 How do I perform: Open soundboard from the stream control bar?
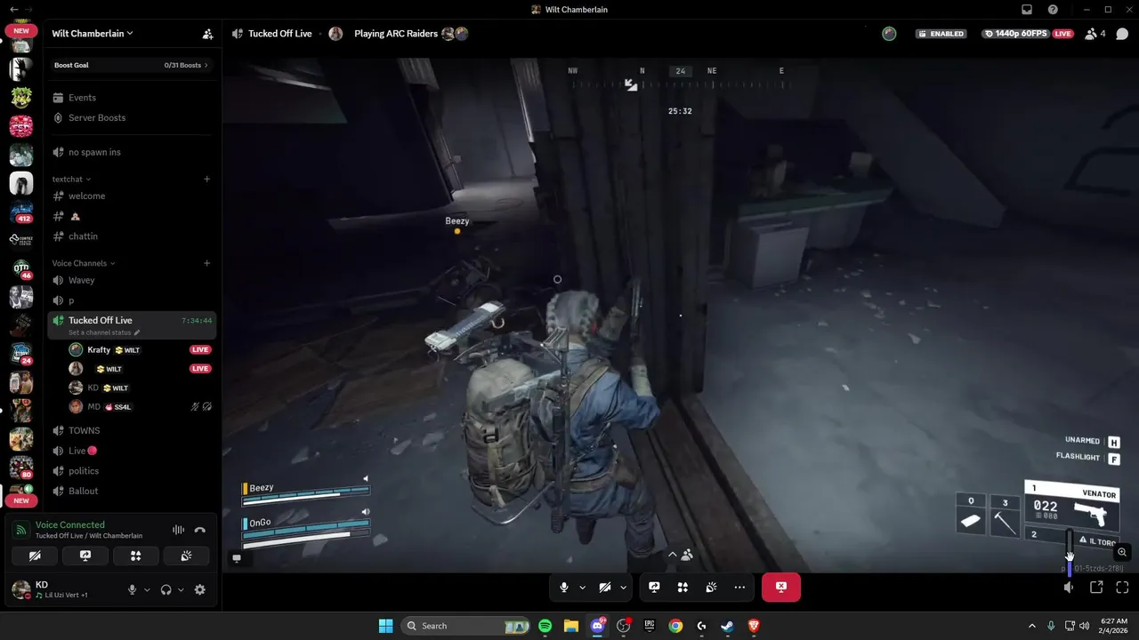pyautogui.click(x=711, y=588)
